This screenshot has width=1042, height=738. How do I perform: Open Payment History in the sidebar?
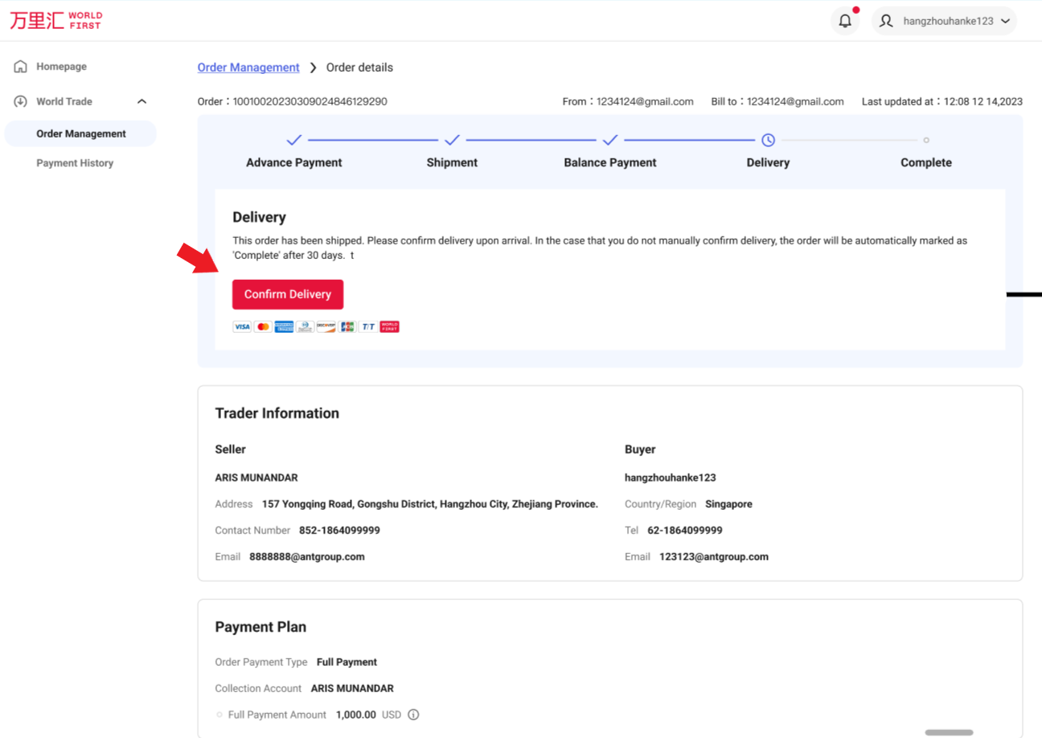(x=75, y=163)
